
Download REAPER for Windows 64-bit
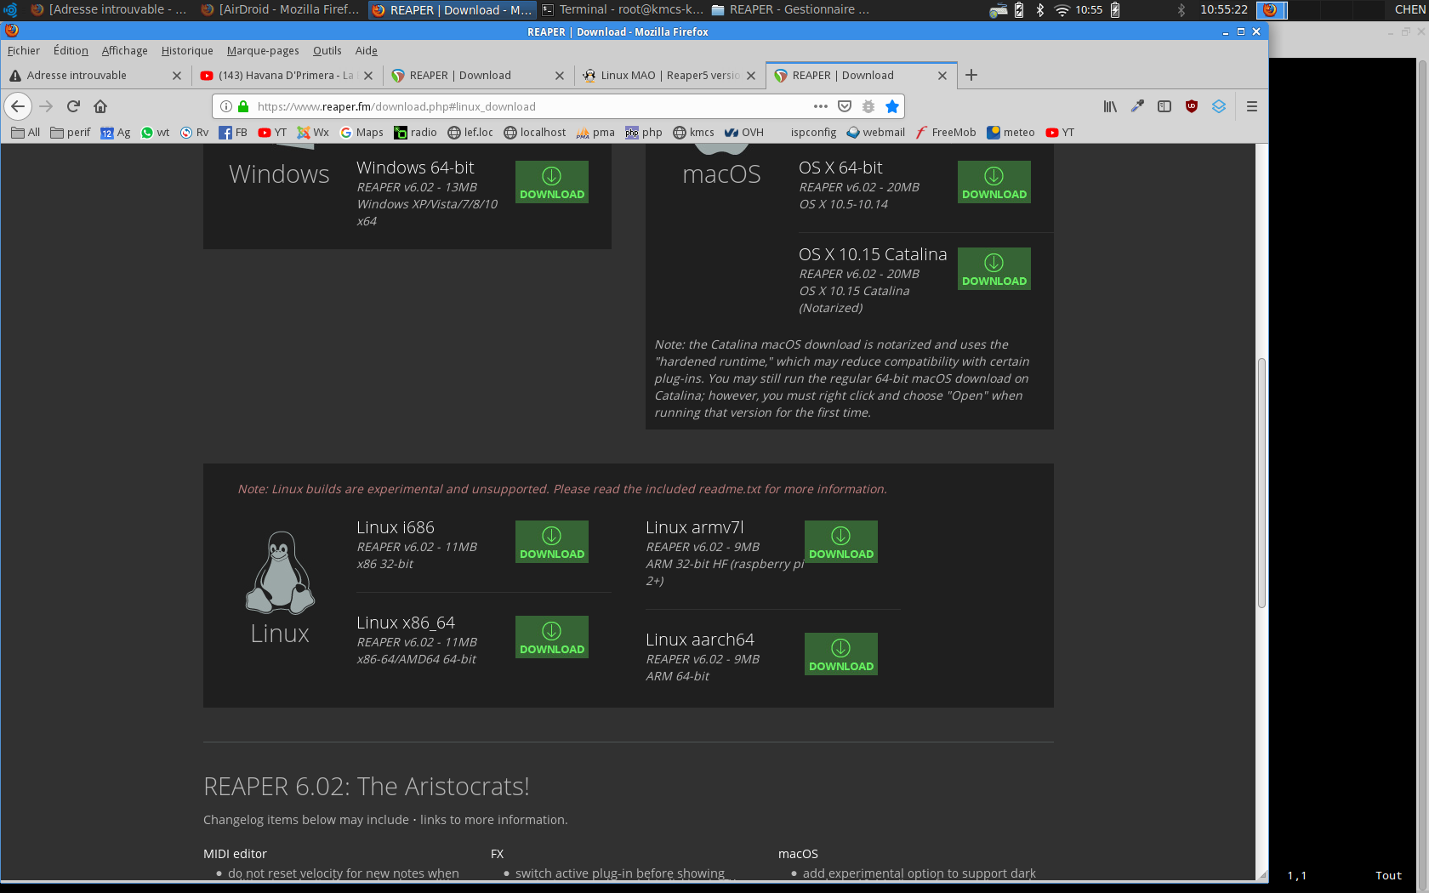coord(552,182)
